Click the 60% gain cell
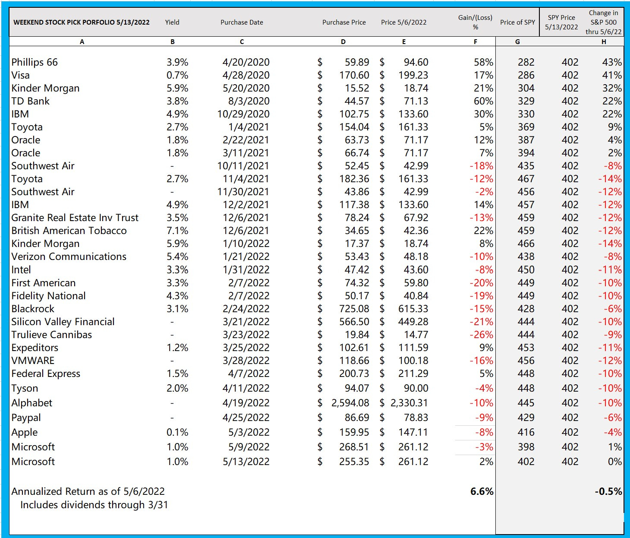The image size is (630, 538). point(484,101)
